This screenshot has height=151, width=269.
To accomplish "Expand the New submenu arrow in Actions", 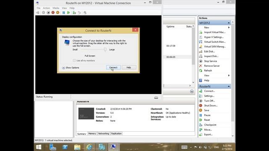I will coord(229,27).
